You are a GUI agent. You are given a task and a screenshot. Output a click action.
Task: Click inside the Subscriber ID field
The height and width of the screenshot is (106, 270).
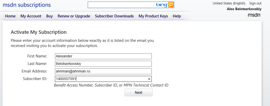(102, 79)
